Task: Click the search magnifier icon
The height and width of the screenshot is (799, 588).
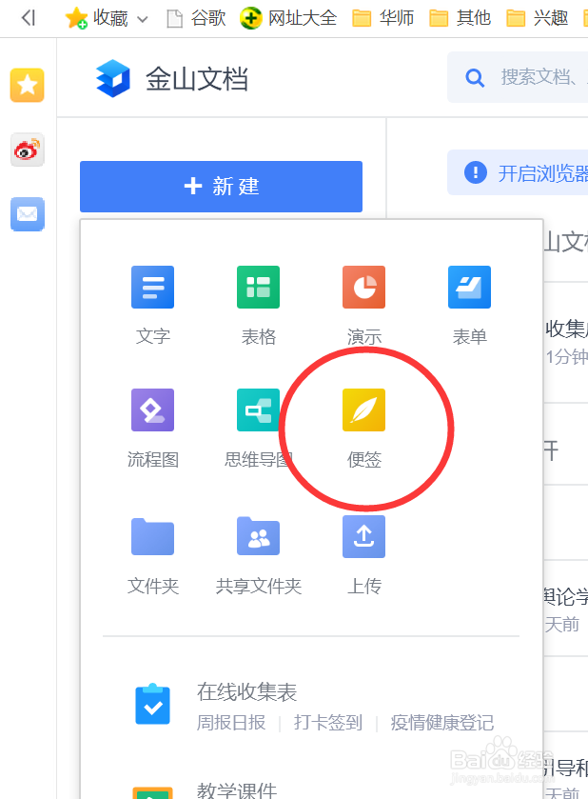Action: coord(475,78)
